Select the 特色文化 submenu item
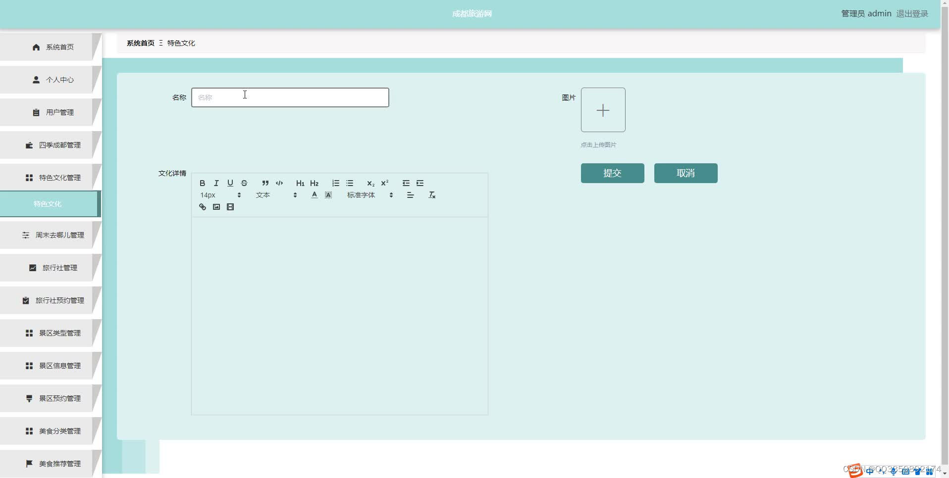949x478 pixels. 50,204
